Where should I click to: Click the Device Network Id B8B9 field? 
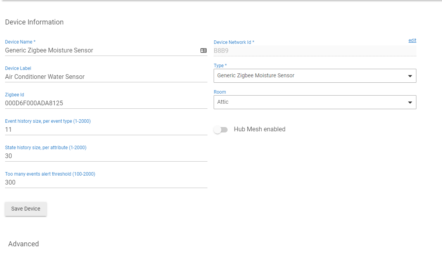click(315, 51)
